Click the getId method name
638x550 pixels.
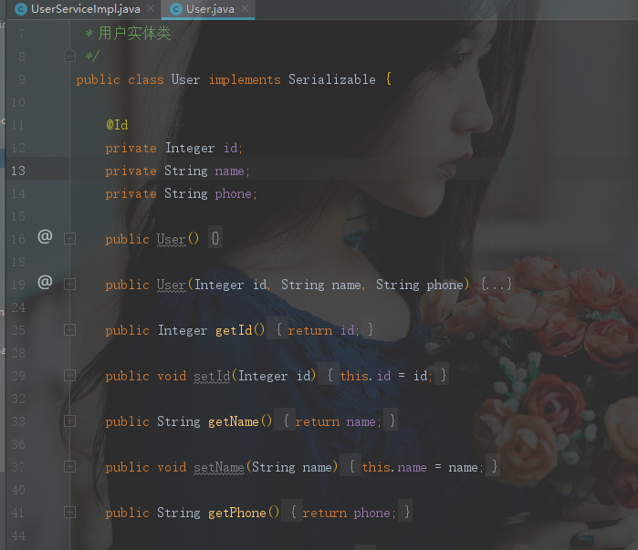click(234, 330)
